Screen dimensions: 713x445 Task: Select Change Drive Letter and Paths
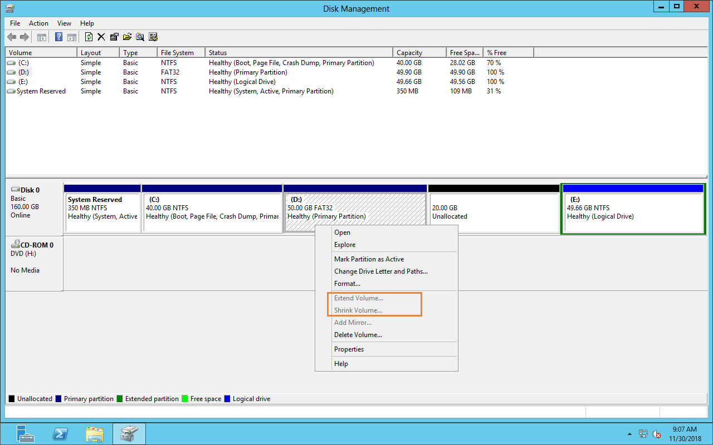tap(387, 271)
